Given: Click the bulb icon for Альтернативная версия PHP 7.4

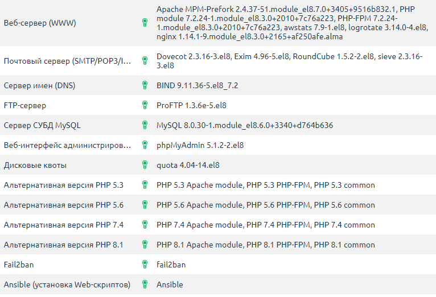Looking at the screenshot, I should coord(145,225).
